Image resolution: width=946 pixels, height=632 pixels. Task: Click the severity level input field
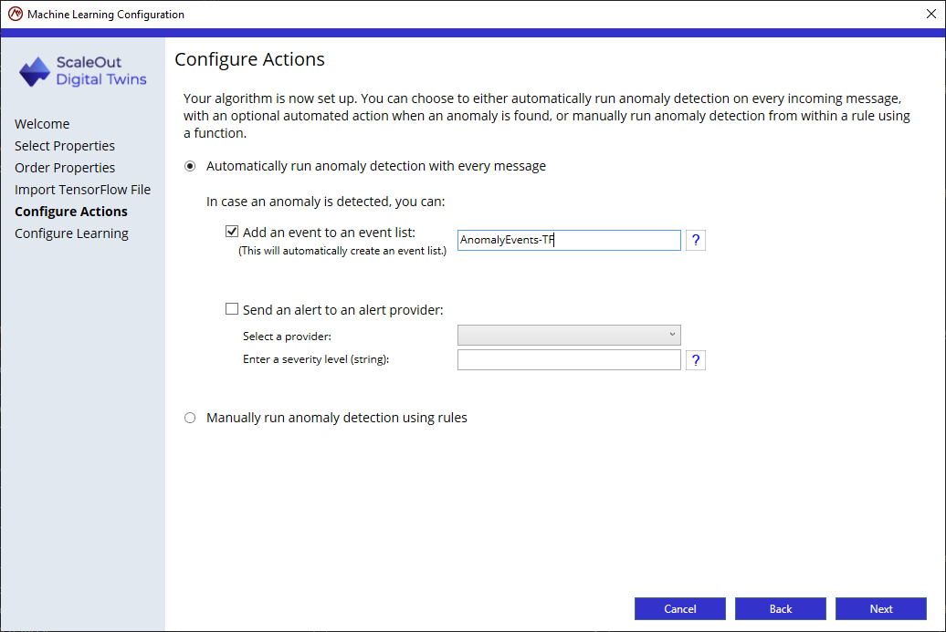point(568,360)
